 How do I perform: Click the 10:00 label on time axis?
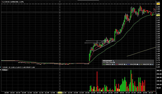pyautogui.click(x=7, y=93)
